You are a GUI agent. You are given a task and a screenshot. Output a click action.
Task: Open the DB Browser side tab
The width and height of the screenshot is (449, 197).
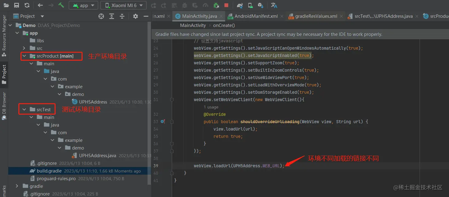pos(4,106)
